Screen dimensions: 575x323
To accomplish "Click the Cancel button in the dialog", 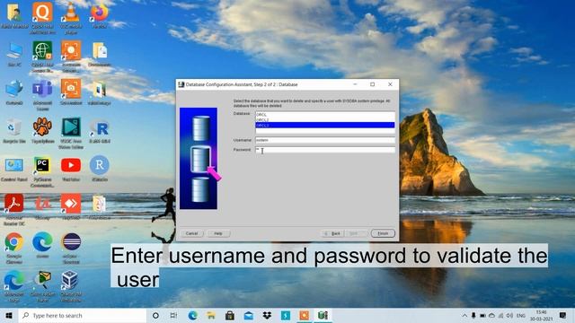I will (x=191, y=233).
